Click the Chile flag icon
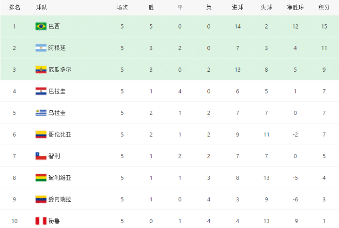 click(x=41, y=156)
